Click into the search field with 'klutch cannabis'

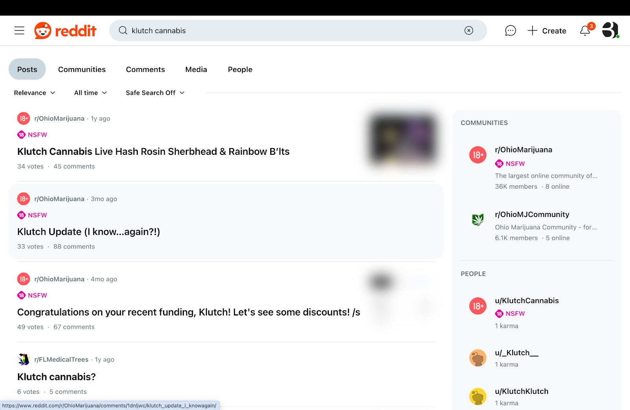297,31
